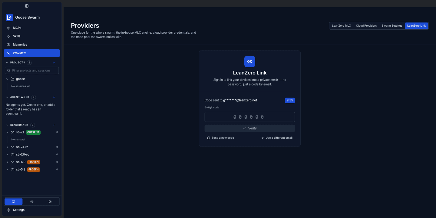Switch to the Cloud Providers tab
Screen dimensions: 436x218
(x=366, y=26)
